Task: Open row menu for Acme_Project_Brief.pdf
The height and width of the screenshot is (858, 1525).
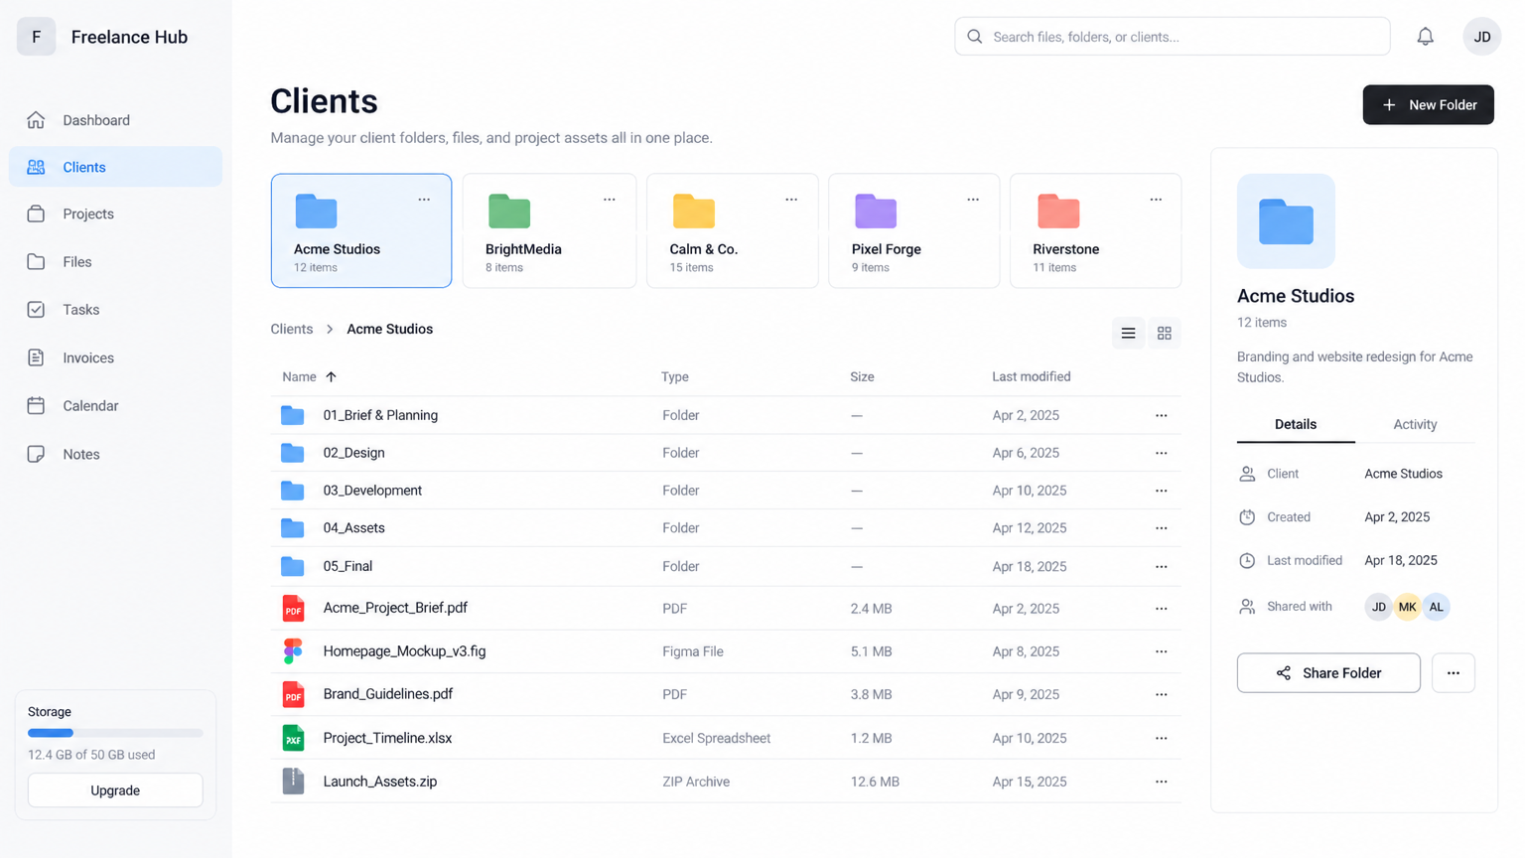Action: (x=1161, y=609)
